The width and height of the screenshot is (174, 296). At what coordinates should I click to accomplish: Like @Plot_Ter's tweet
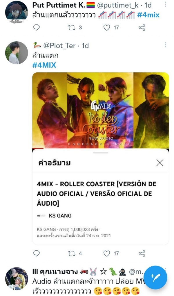107,253
